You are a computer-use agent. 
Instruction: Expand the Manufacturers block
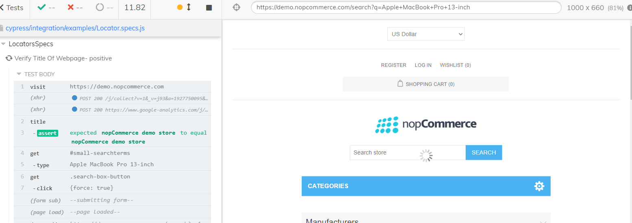click(x=426, y=218)
